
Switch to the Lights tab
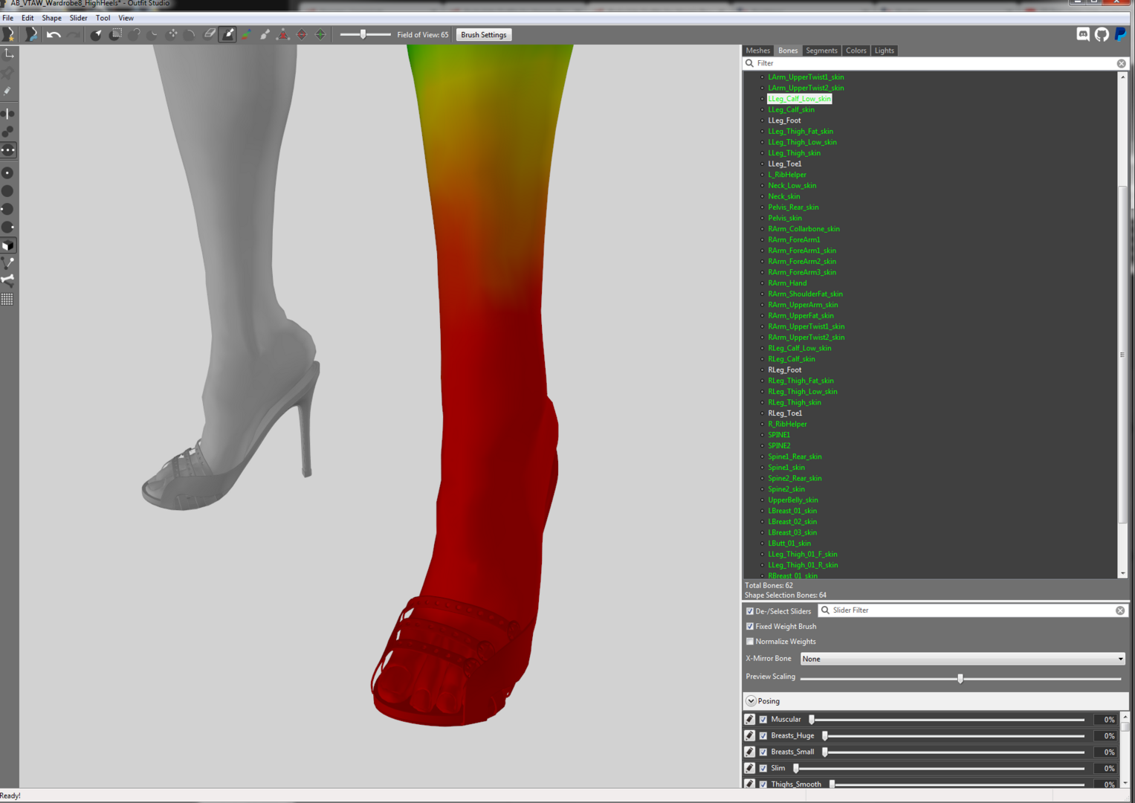884,51
